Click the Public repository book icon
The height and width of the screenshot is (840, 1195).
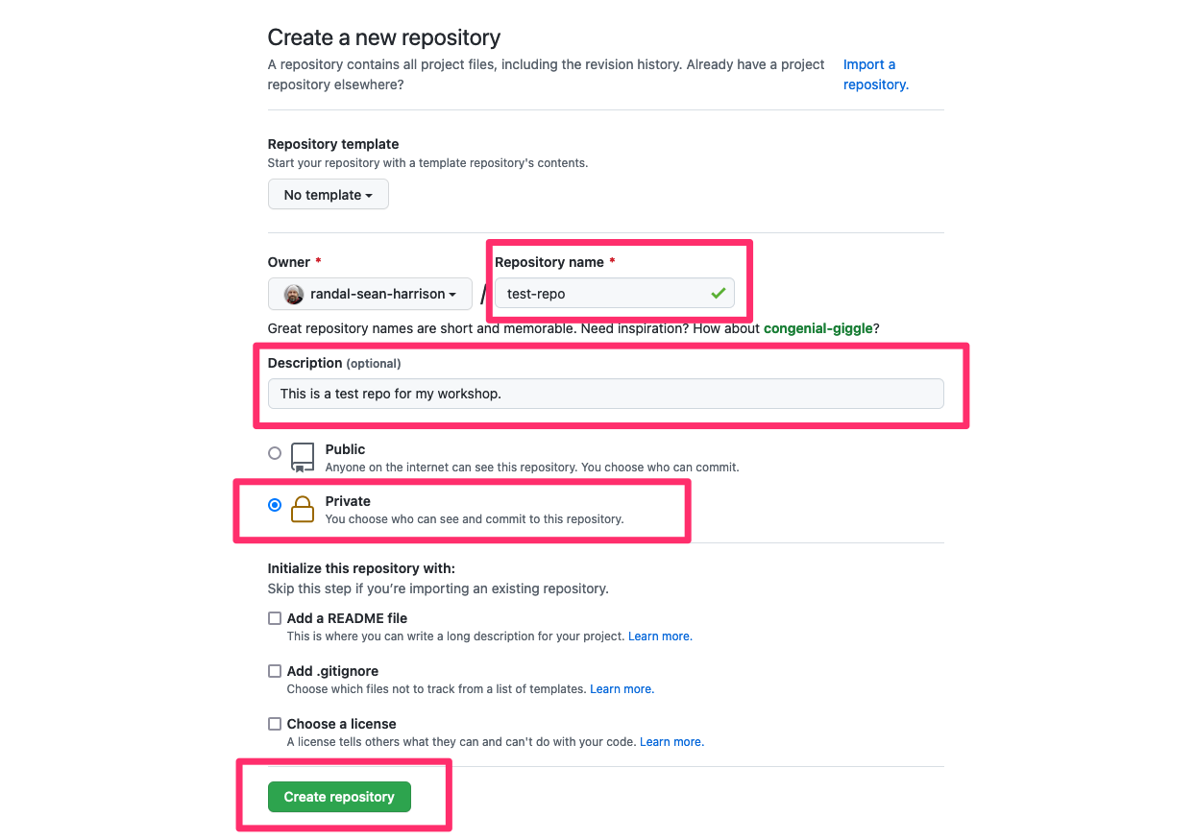click(x=302, y=457)
